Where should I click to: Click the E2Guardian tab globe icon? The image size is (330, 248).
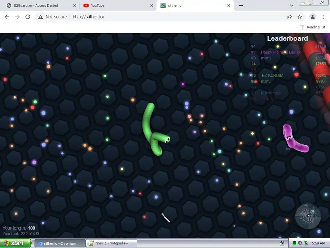click(x=9, y=5)
